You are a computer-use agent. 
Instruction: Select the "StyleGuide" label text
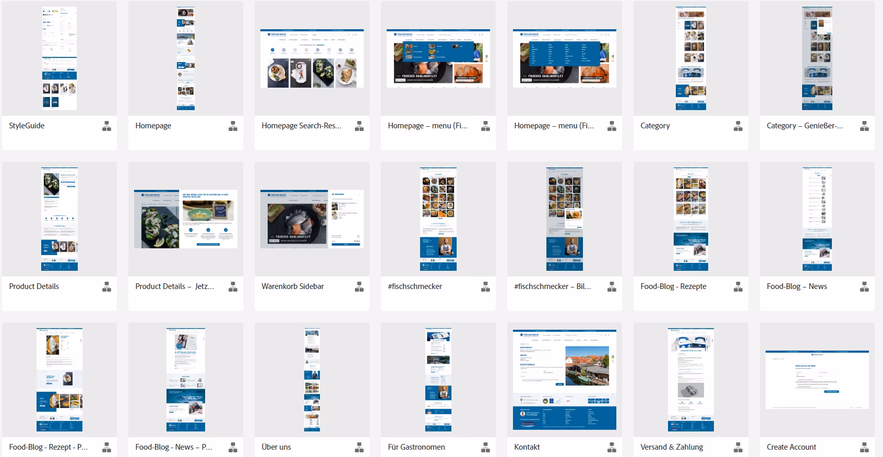click(x=27, y=126)
